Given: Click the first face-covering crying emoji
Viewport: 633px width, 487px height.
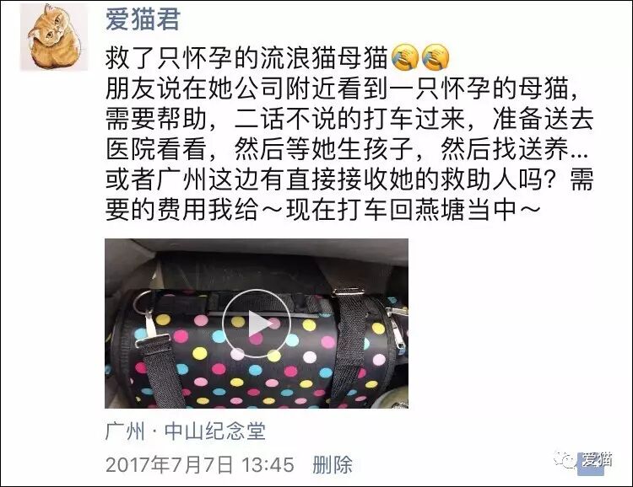Looking at the screenshot, I should [x=404, y=57].
